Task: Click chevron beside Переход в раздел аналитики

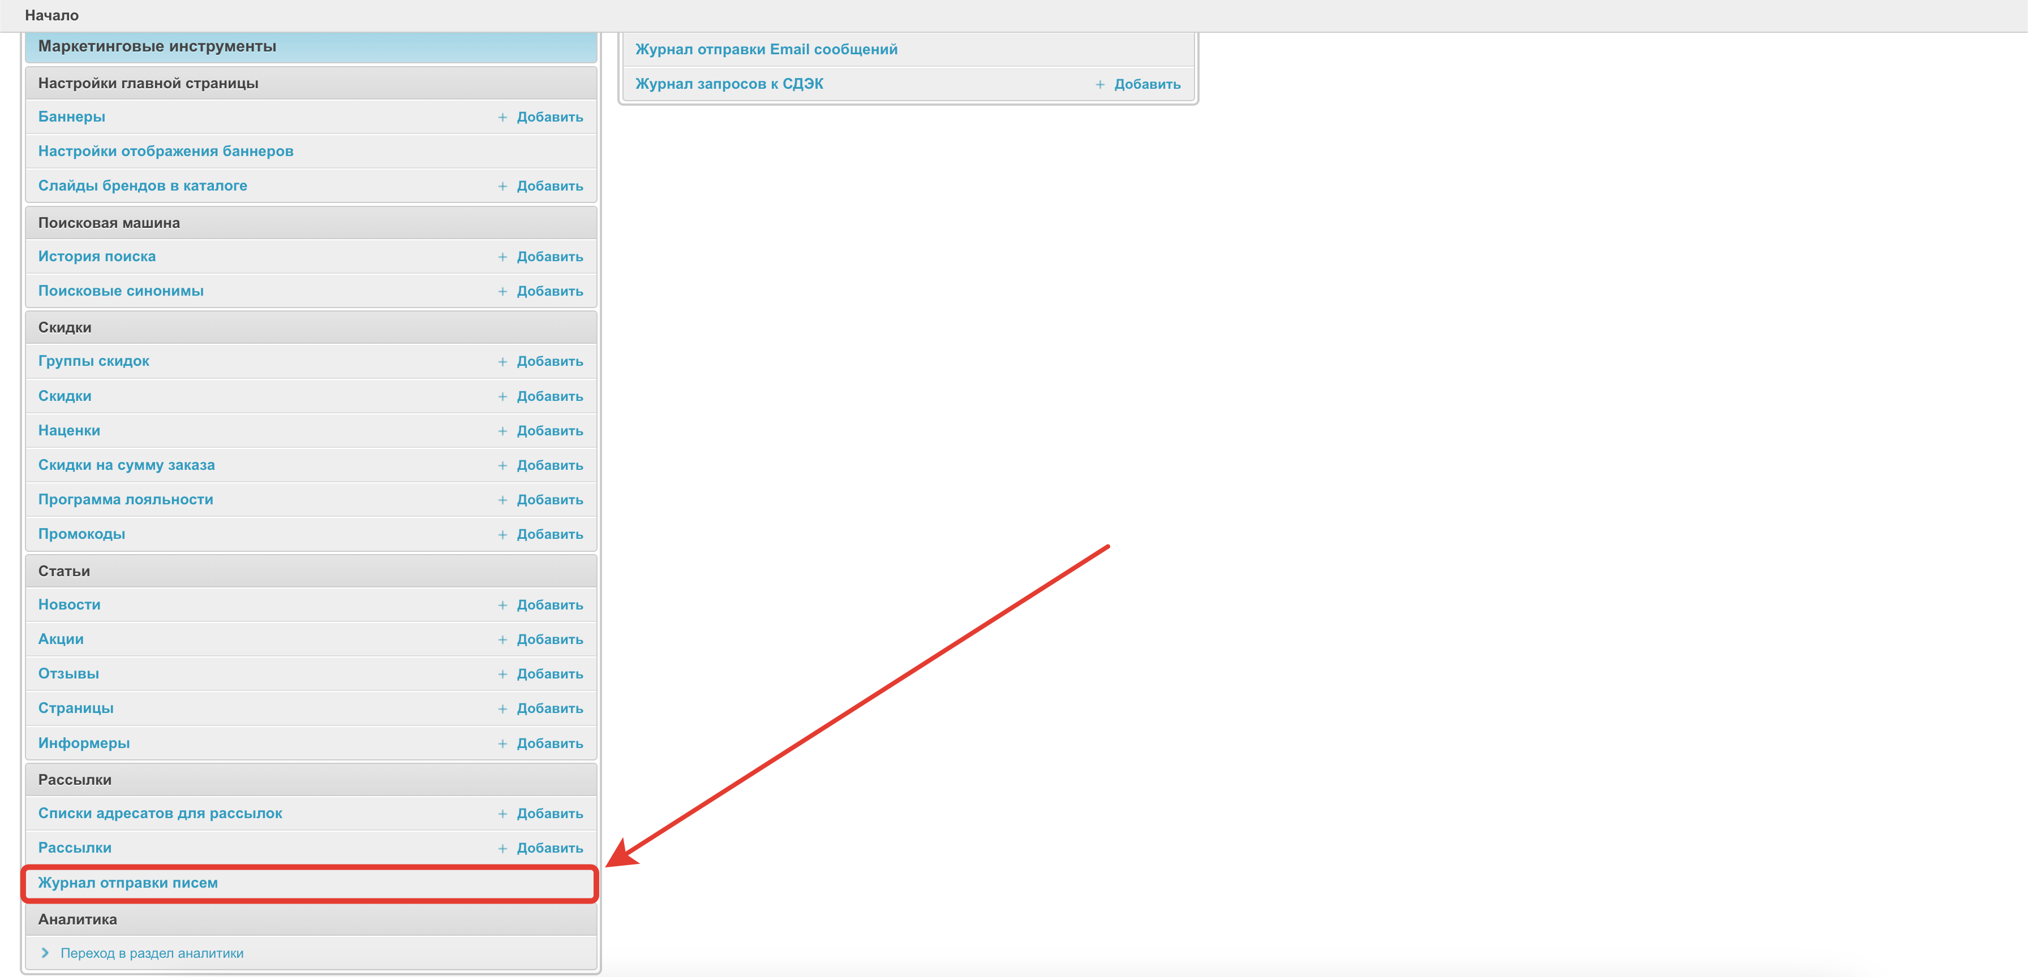Action: coord(45,953)
